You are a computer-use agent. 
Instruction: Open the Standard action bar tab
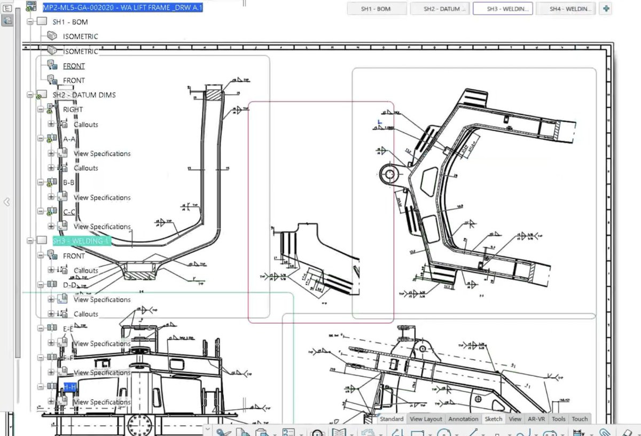(392, 419)
